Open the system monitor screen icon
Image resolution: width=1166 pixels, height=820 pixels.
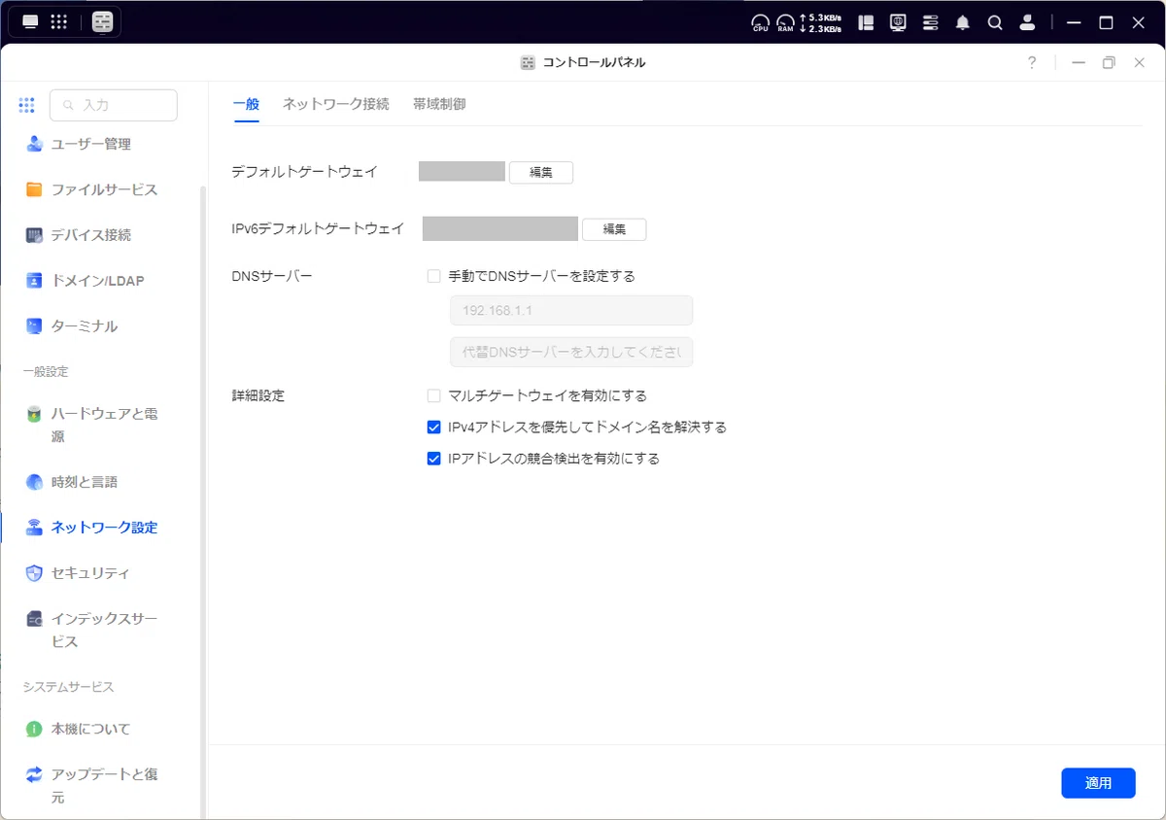click(x=899, y=22)
